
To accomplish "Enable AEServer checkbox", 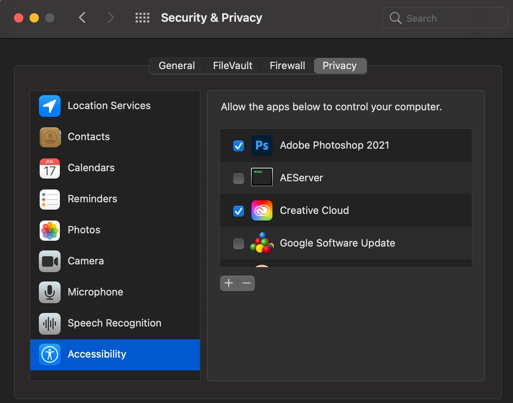I will [x=239, y=179].
